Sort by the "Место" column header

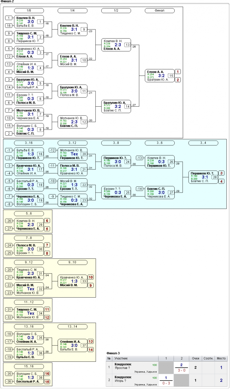(221, 358)
